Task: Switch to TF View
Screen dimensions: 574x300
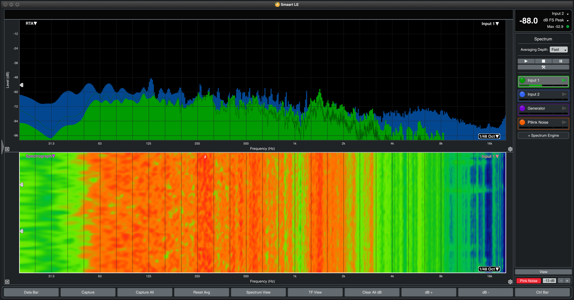Action: (x=315, y=292)
